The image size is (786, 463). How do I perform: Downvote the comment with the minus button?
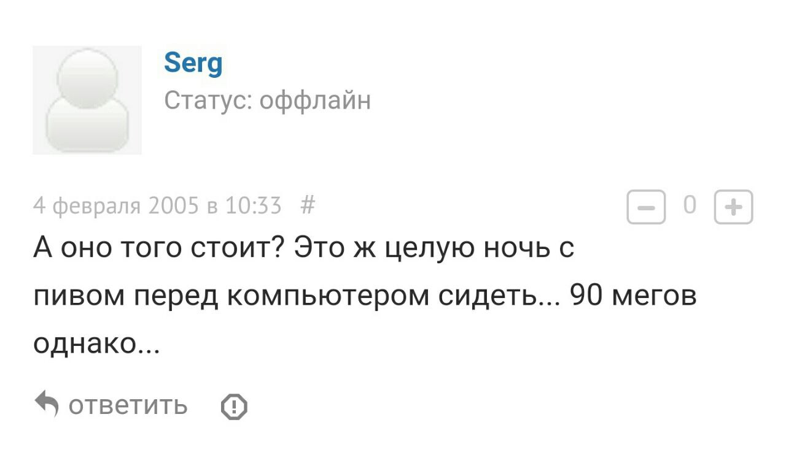point(645,208)
